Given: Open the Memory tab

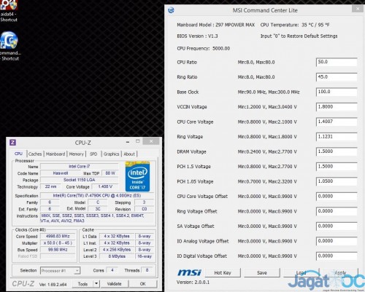Looking at the screenshot, I should (x=77, y=154).
